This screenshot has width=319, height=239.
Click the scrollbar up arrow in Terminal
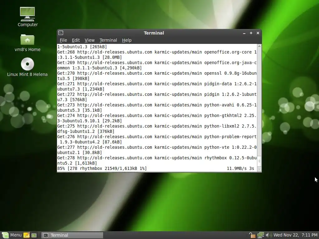[259, 47]
